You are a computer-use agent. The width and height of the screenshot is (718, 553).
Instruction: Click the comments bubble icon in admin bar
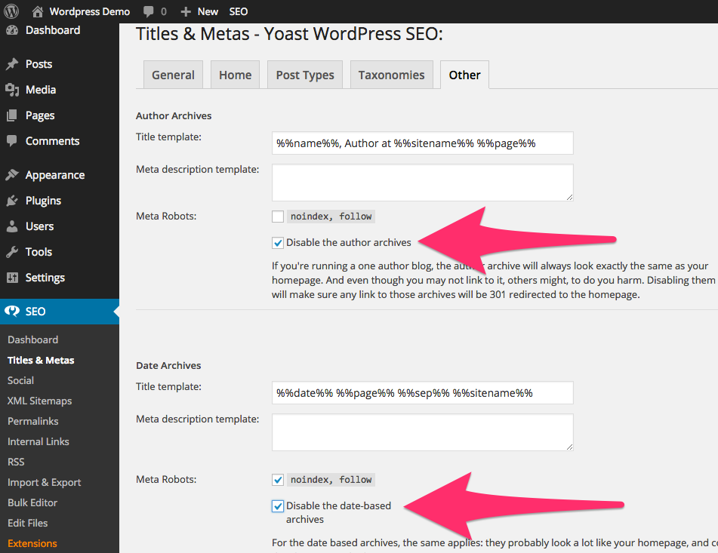pyautogui.click(x=149, y=11)
